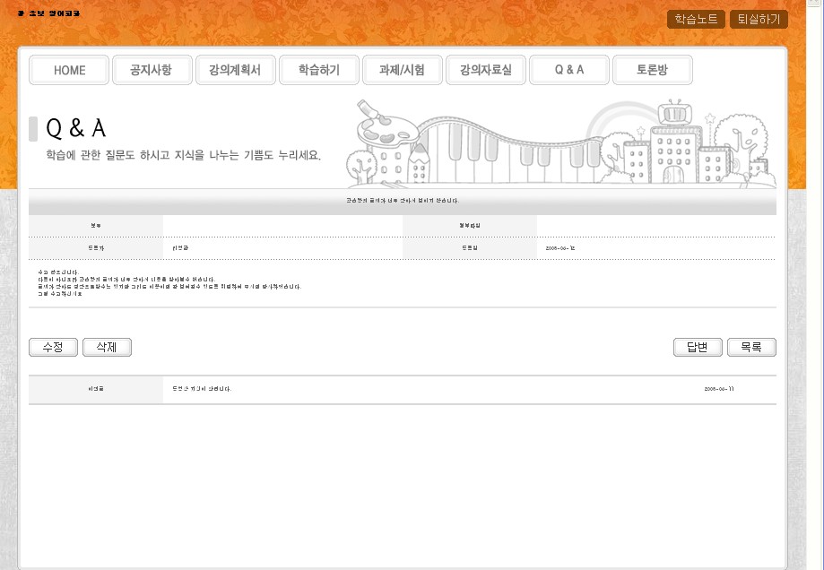Image resolution: width=824 pixels, height=570 pixels.
Task: Click the 수정 edit button
Action: pyautogui.click(x=54, y=348)
